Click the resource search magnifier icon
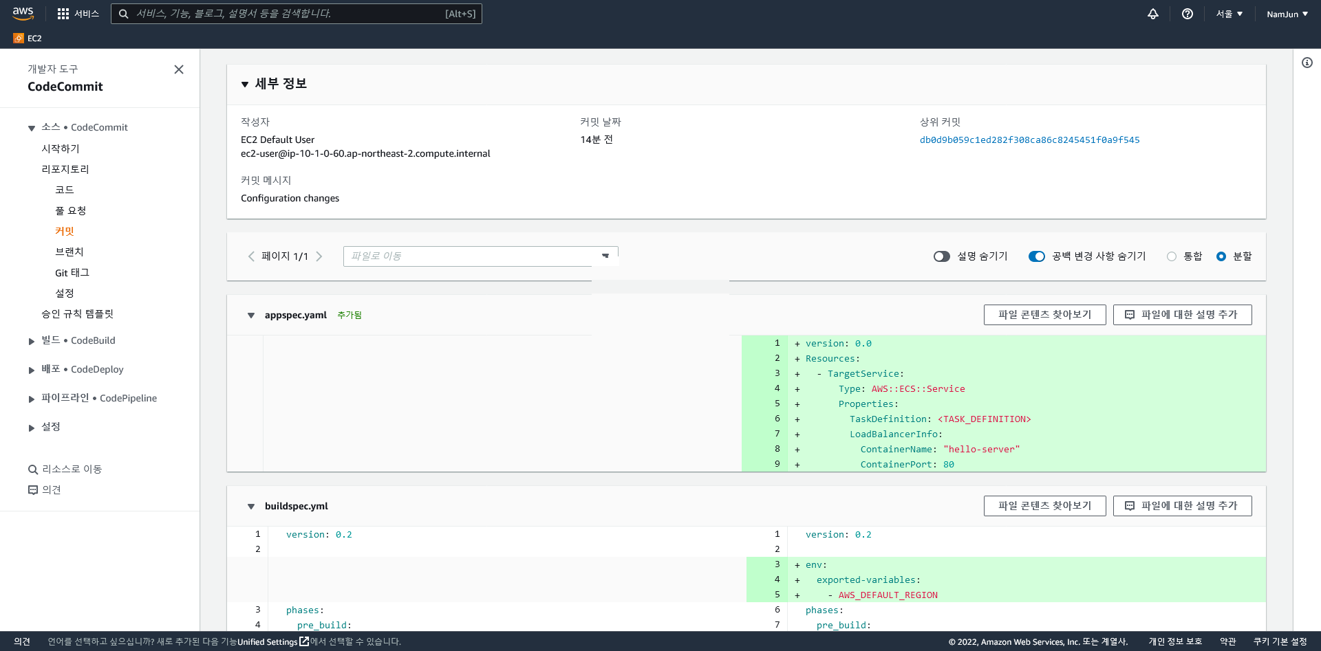This screenshot has height=651, width=1321. [x=32, y=470]
